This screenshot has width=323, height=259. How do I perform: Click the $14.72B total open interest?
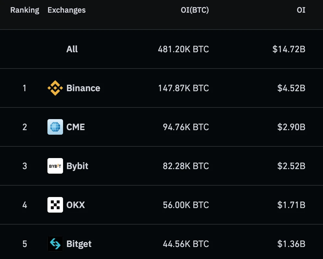coord(289,49)
